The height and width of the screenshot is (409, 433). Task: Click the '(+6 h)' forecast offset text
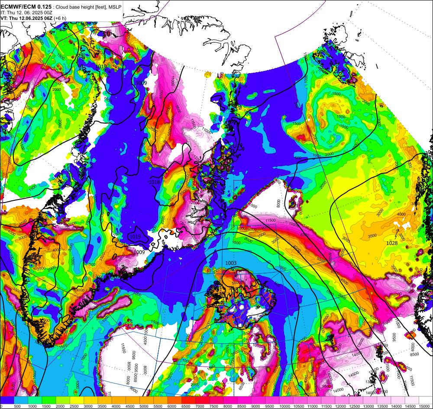pos(60,18)
